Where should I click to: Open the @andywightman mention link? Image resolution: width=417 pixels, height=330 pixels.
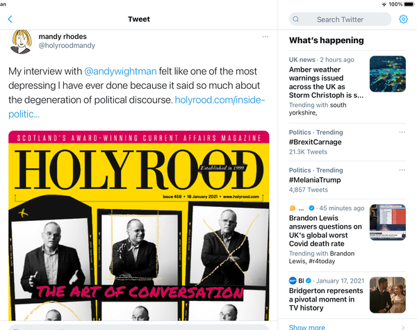[120, 72]
